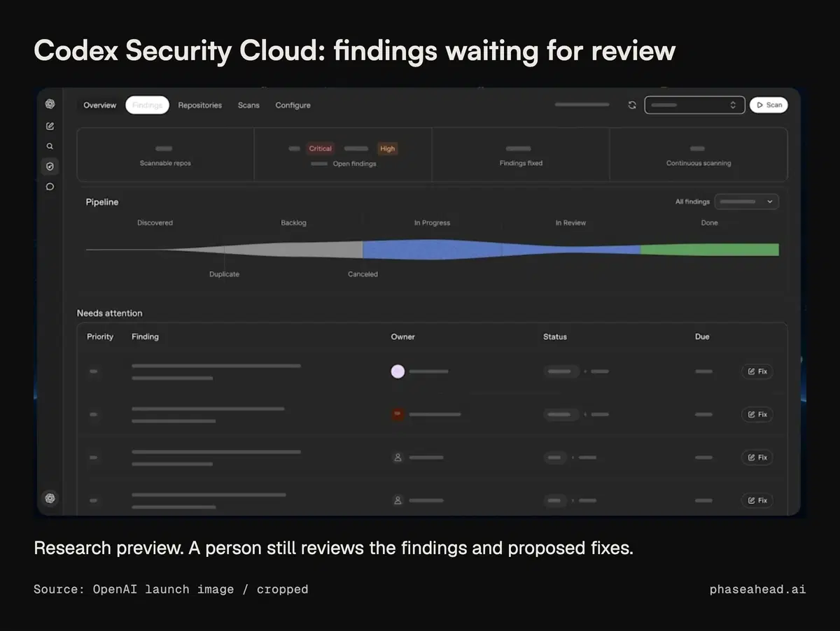Click the Needs attention heading
840x631 pixels.
109,313
